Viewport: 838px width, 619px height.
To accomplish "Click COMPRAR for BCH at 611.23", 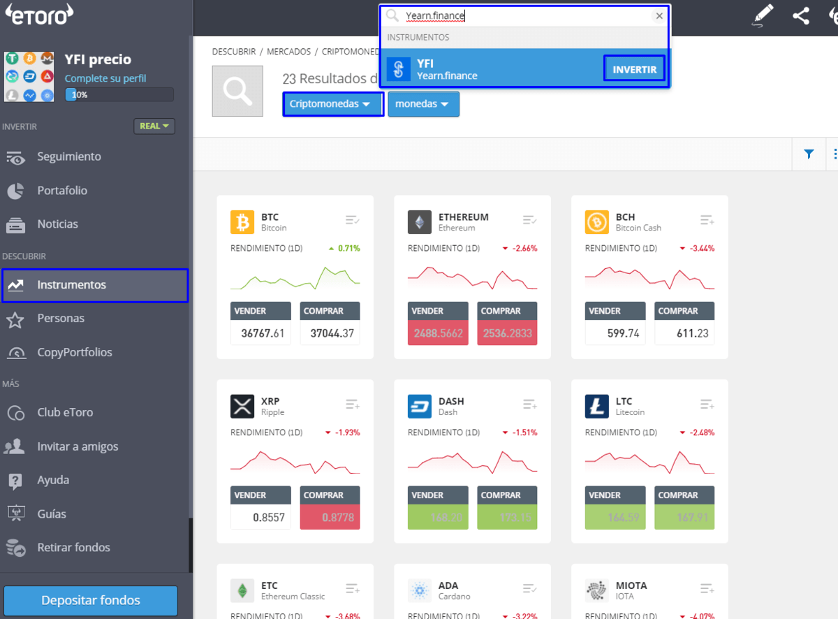I will click(685, 323).
